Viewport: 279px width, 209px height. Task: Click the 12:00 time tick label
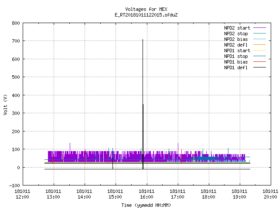[x=22, y=197]
